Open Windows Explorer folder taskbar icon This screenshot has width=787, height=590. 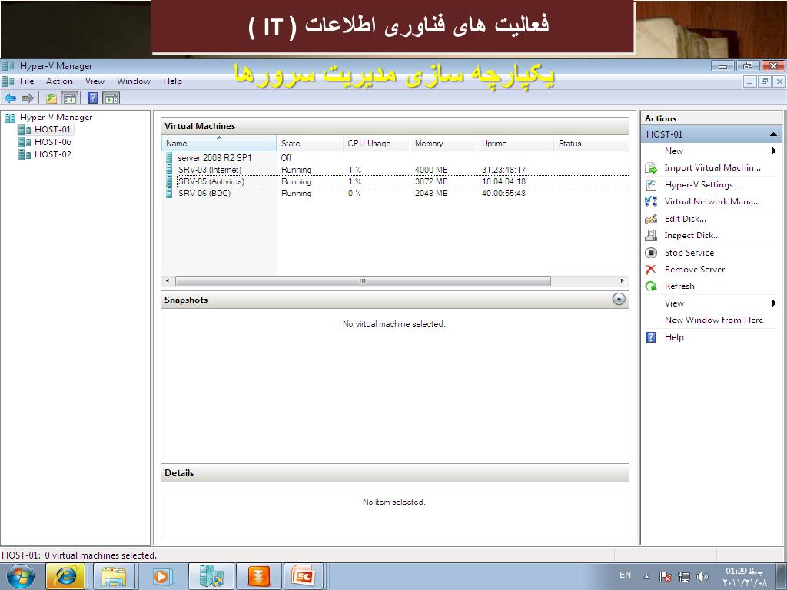114,576
